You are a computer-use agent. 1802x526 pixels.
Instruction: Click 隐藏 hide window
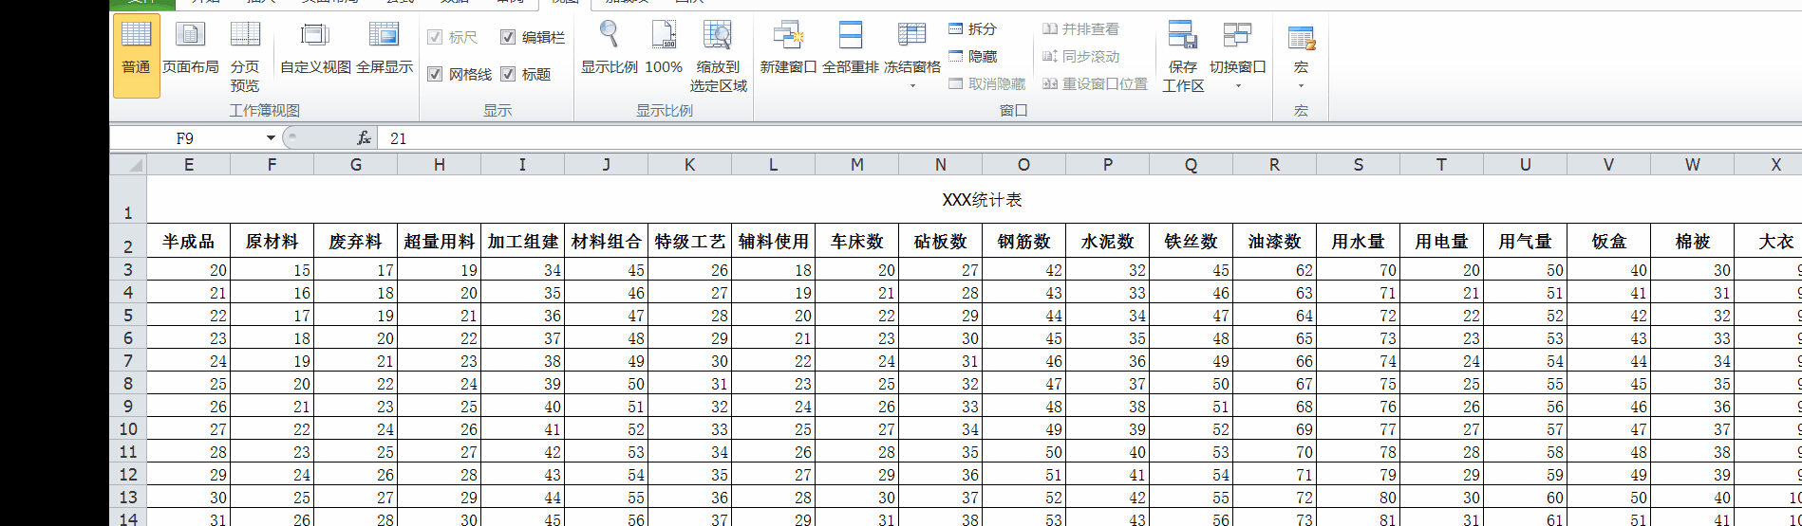[x=973, y=57]
